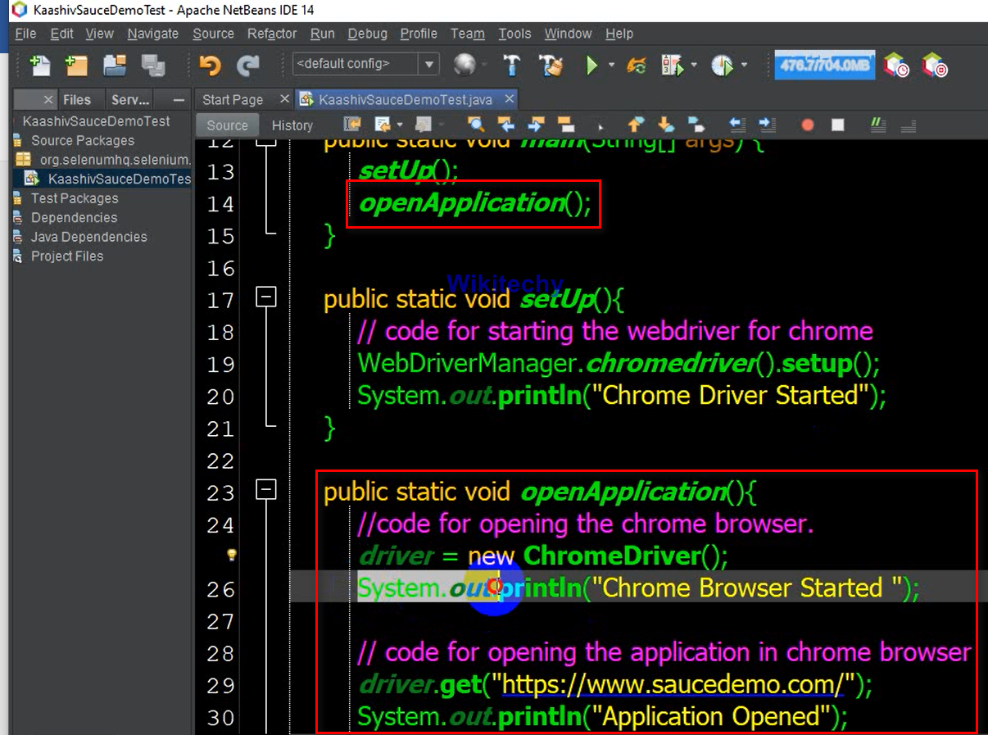This screenshot has width=988, height=735.
Task: Click the memory usage indicator bar
Action: click(x=824, y=66)
